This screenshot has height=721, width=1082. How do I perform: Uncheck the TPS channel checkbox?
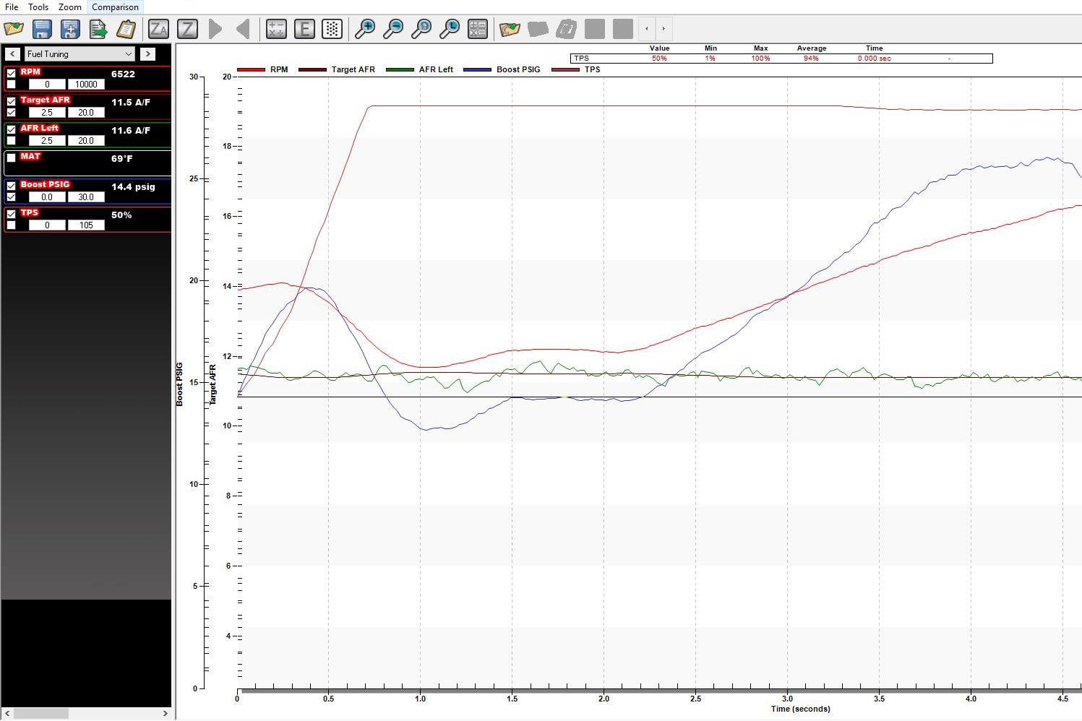11,214
